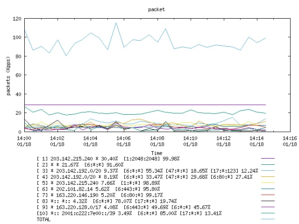This screenshot has height=224, width=299.
Task: Click the 14:14 01/18 time tick label
Action: tap(256, 141)
